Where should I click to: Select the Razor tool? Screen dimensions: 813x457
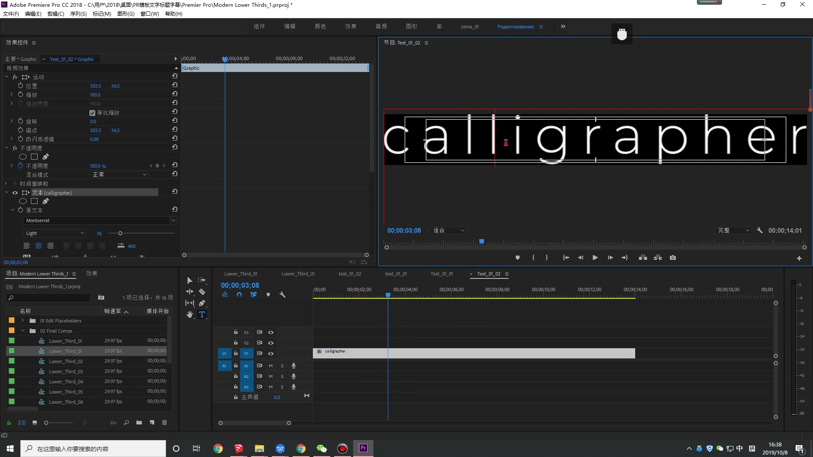202,292
